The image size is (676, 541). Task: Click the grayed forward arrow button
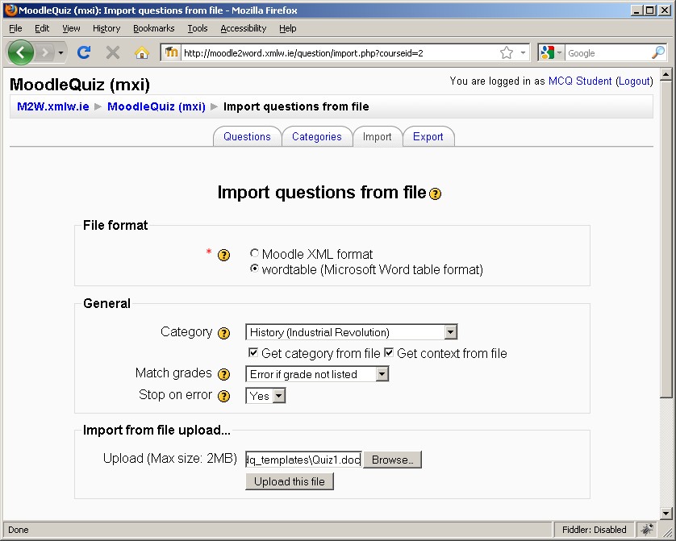coord(44,53)
